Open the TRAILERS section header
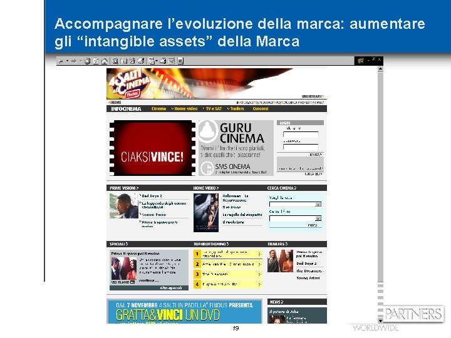 (x=277, y=244)
